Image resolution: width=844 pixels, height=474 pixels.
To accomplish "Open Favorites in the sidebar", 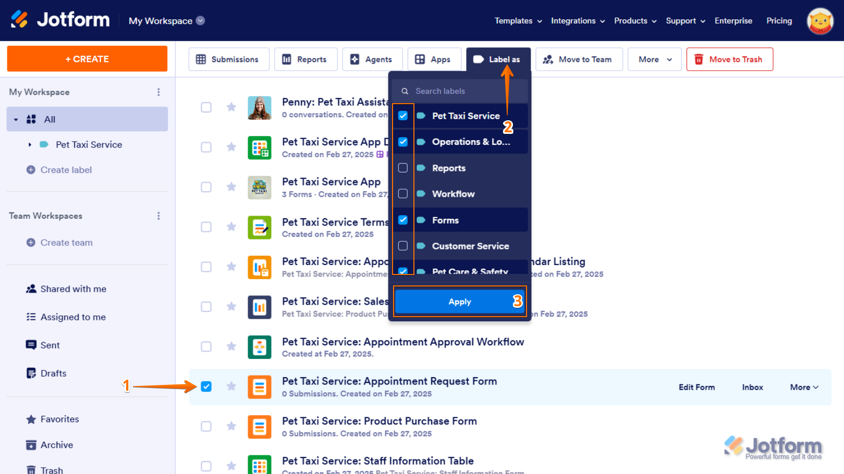I will (x=59, y=419).
